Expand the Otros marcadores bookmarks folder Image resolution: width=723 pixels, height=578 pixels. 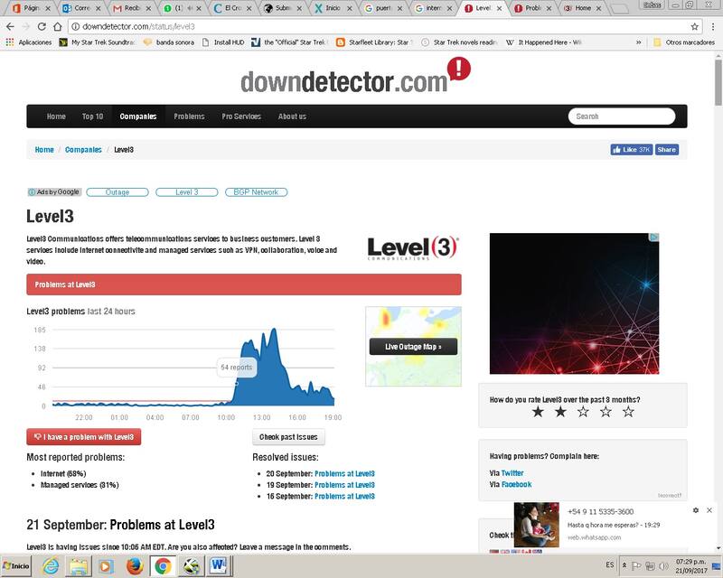[x=681, y=42]
